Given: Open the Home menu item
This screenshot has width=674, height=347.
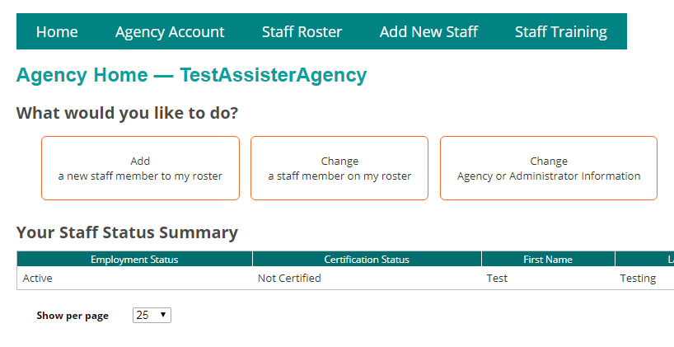Looking at the screenshot, I should pyautogui.click(x=57, y=32).
